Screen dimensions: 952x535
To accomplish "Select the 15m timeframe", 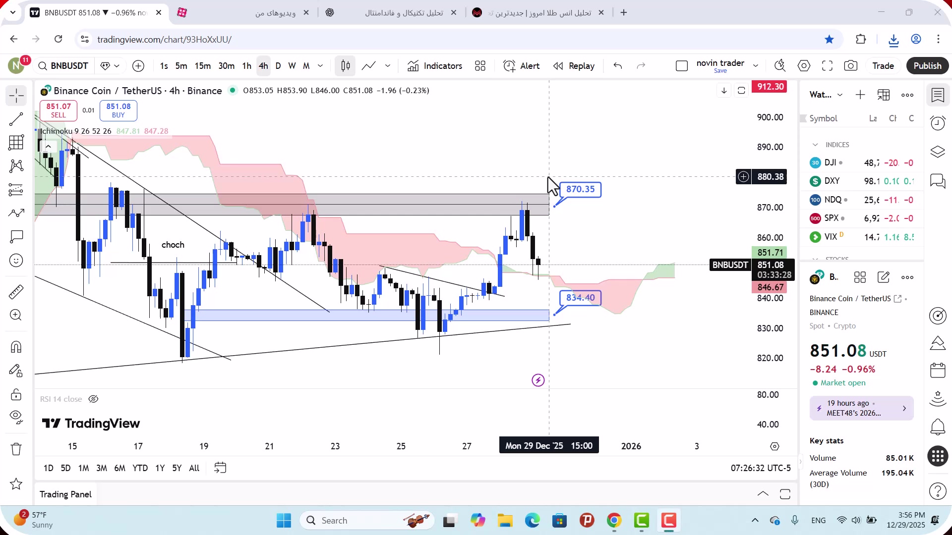I will click(202, 66).
